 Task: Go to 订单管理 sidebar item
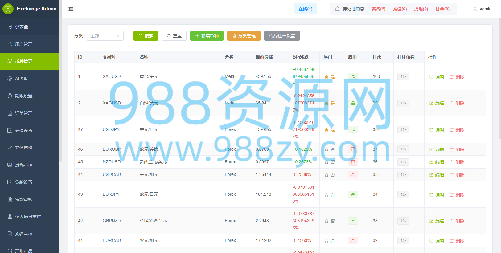point(30,113)
